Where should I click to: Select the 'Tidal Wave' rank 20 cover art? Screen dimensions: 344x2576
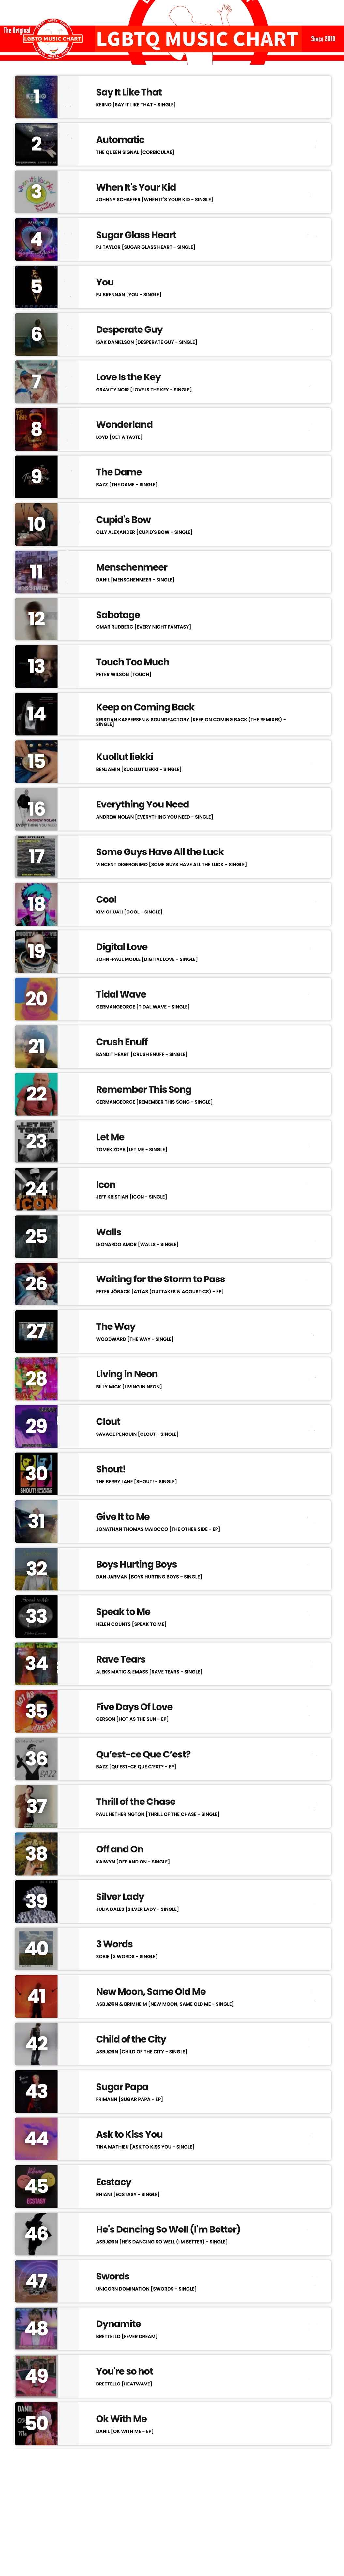point(36,998)
